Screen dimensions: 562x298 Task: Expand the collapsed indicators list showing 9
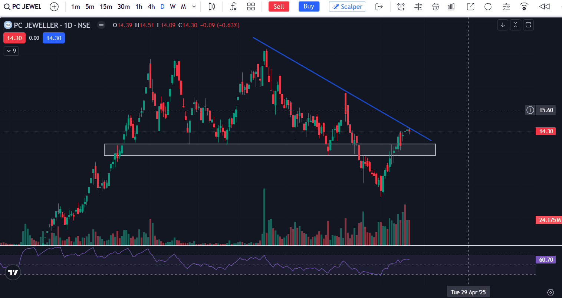[11, 51]
